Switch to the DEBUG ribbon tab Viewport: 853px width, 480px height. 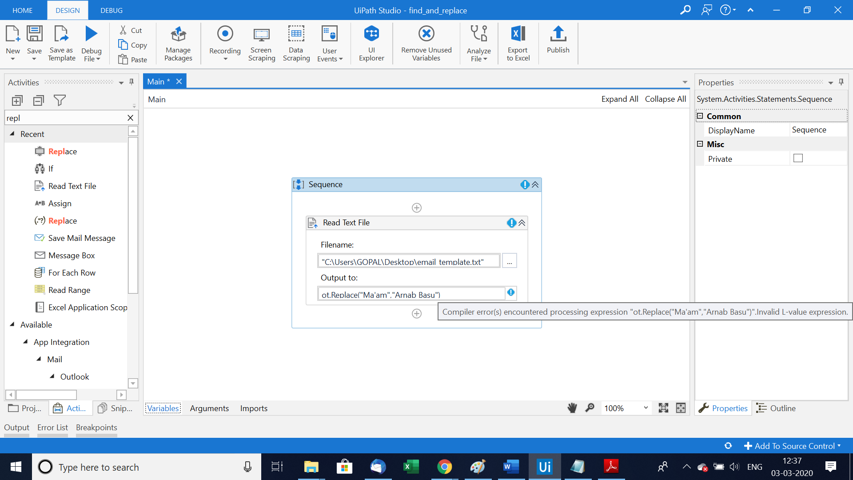[x=112, y=10]
